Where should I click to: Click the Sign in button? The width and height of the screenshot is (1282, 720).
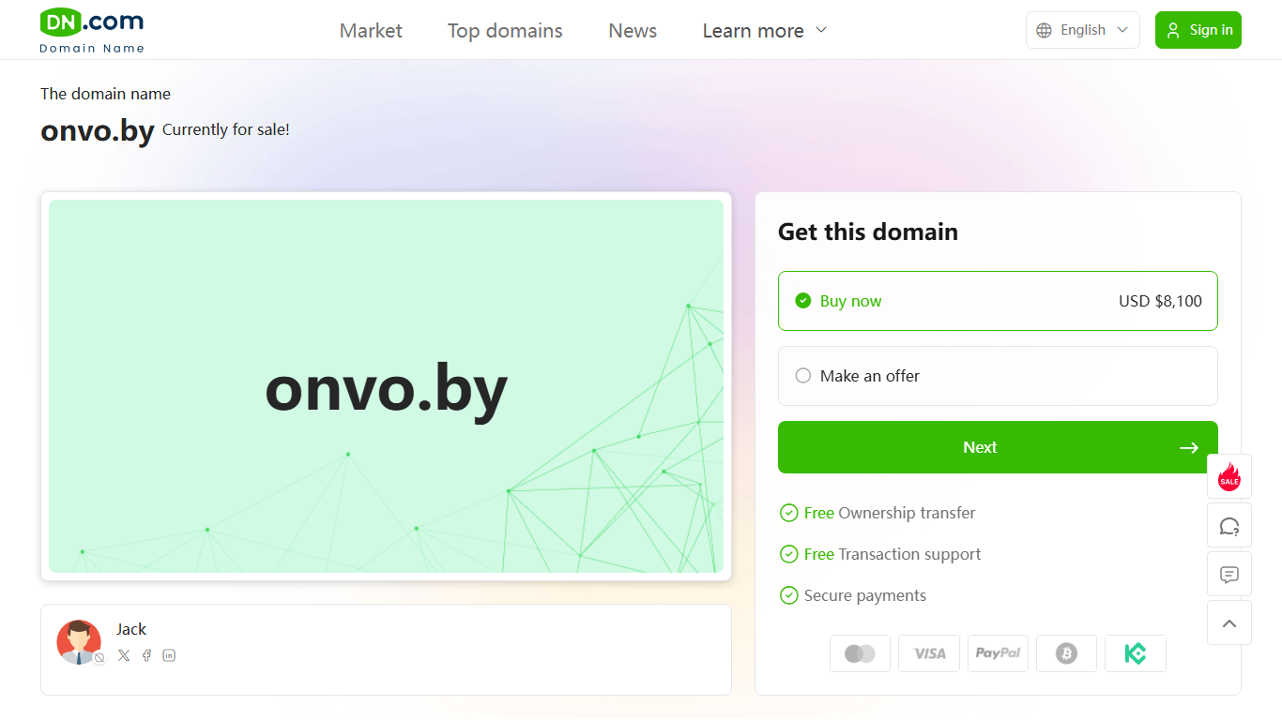(x=1198, y=30)
